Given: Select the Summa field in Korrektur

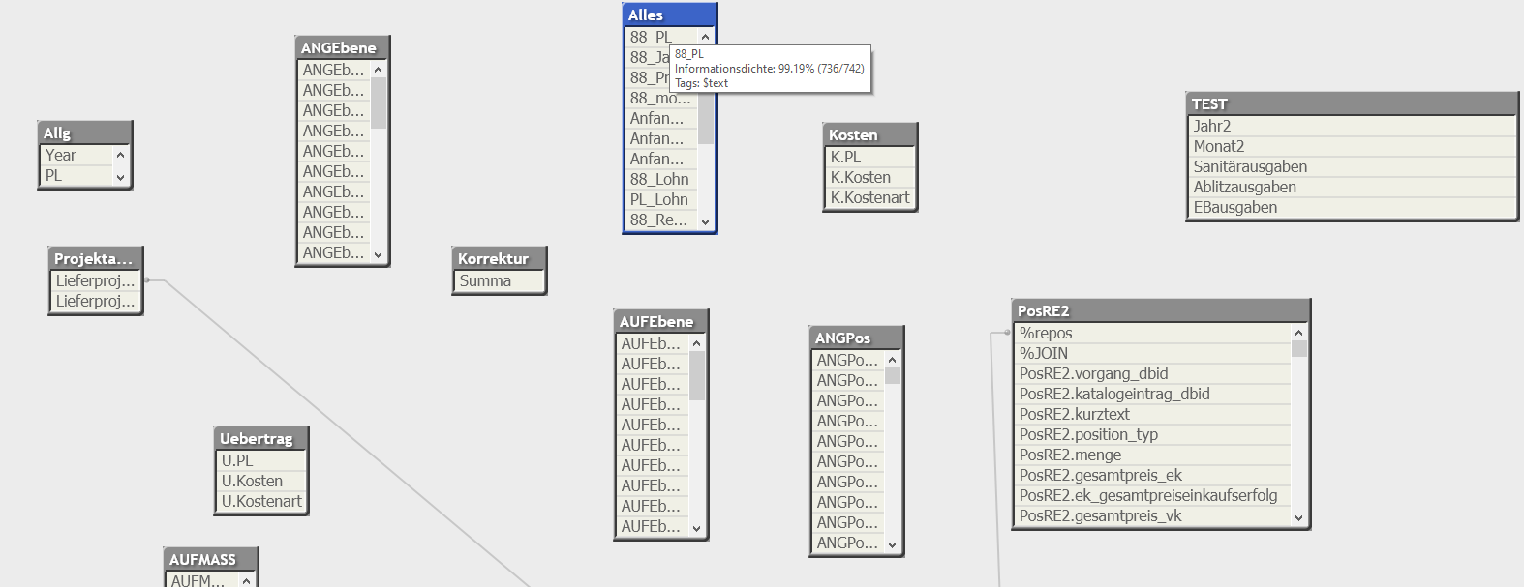Looking at the screenshot, I should pyautogui.click(x=485, y=281).
